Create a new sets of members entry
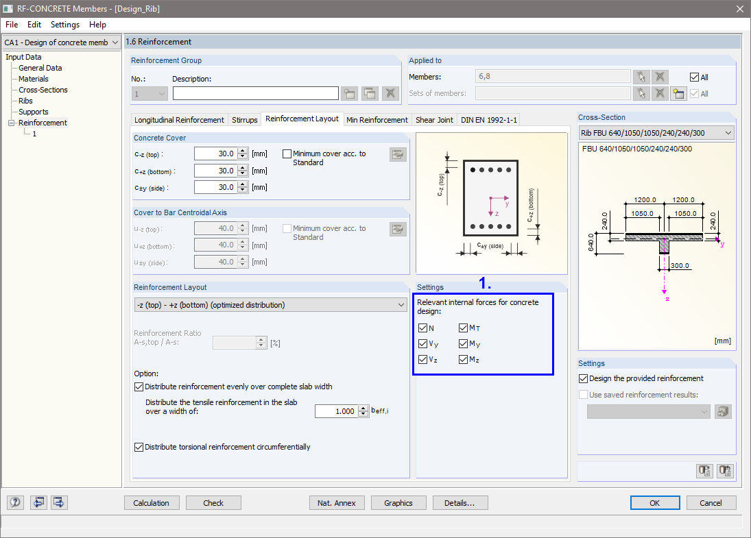 pyautogui.click(x=678, y=93)
